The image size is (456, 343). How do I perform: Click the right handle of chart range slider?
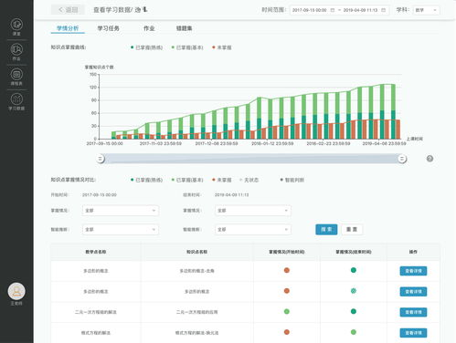[402, 159]
